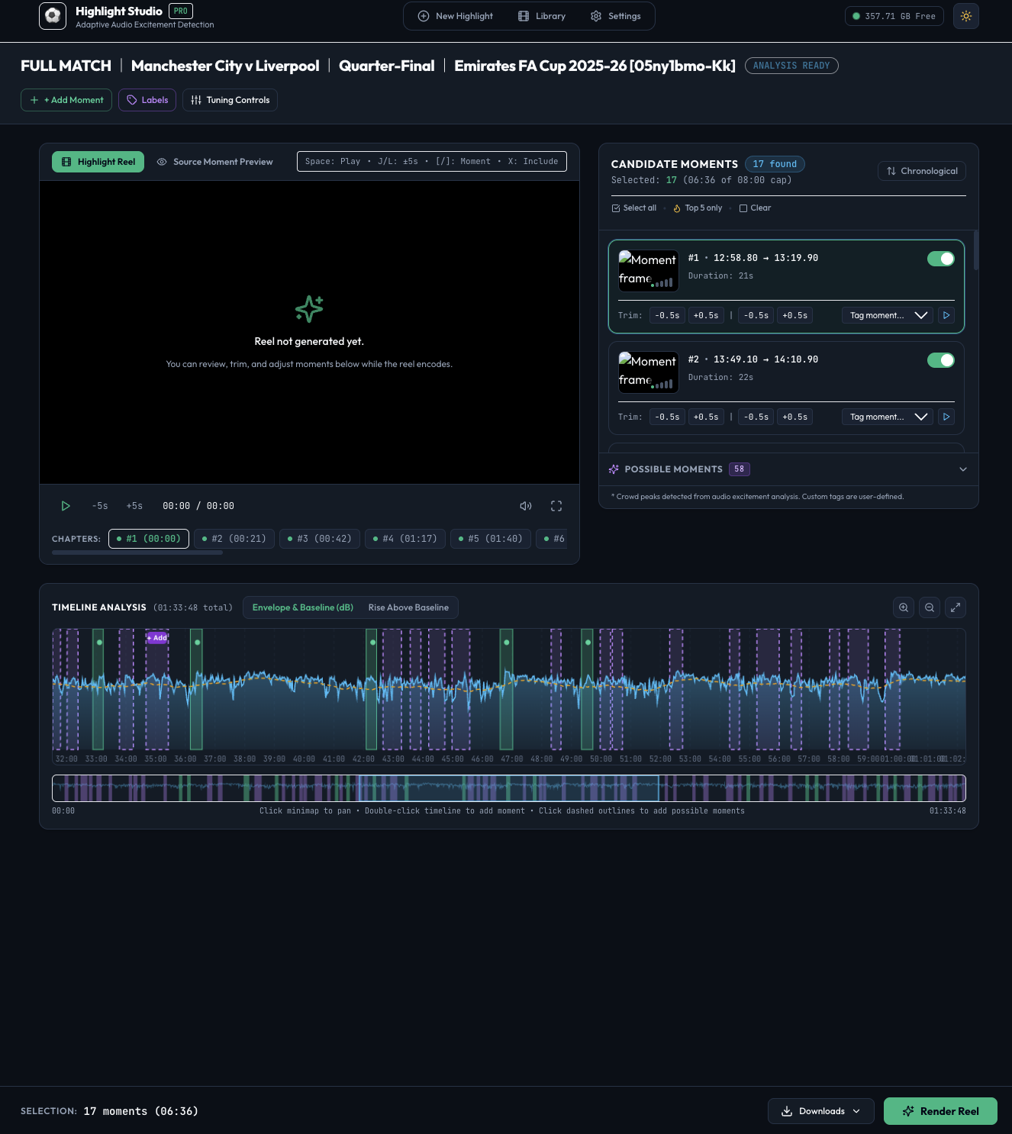Screen dimensions: 1012x1134
Task: Check the Select all option
Action: pyautogui.click(x=634, y=208)
